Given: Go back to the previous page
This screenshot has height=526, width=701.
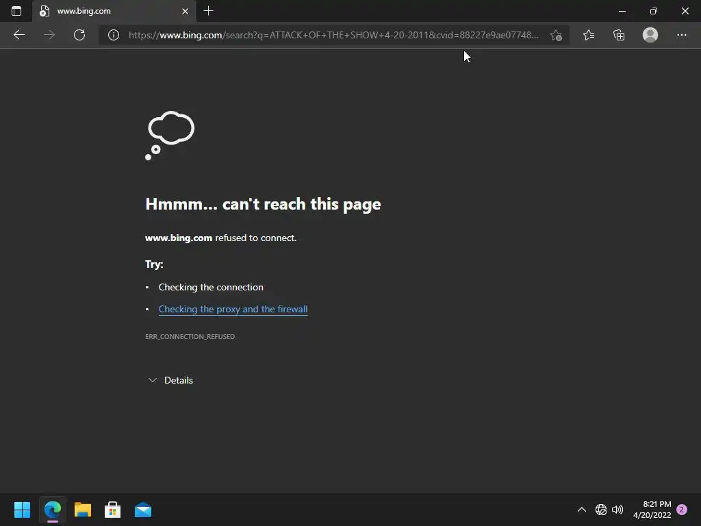Looking at the screenshot, I should pyautogui.click(x=18, y=35).
